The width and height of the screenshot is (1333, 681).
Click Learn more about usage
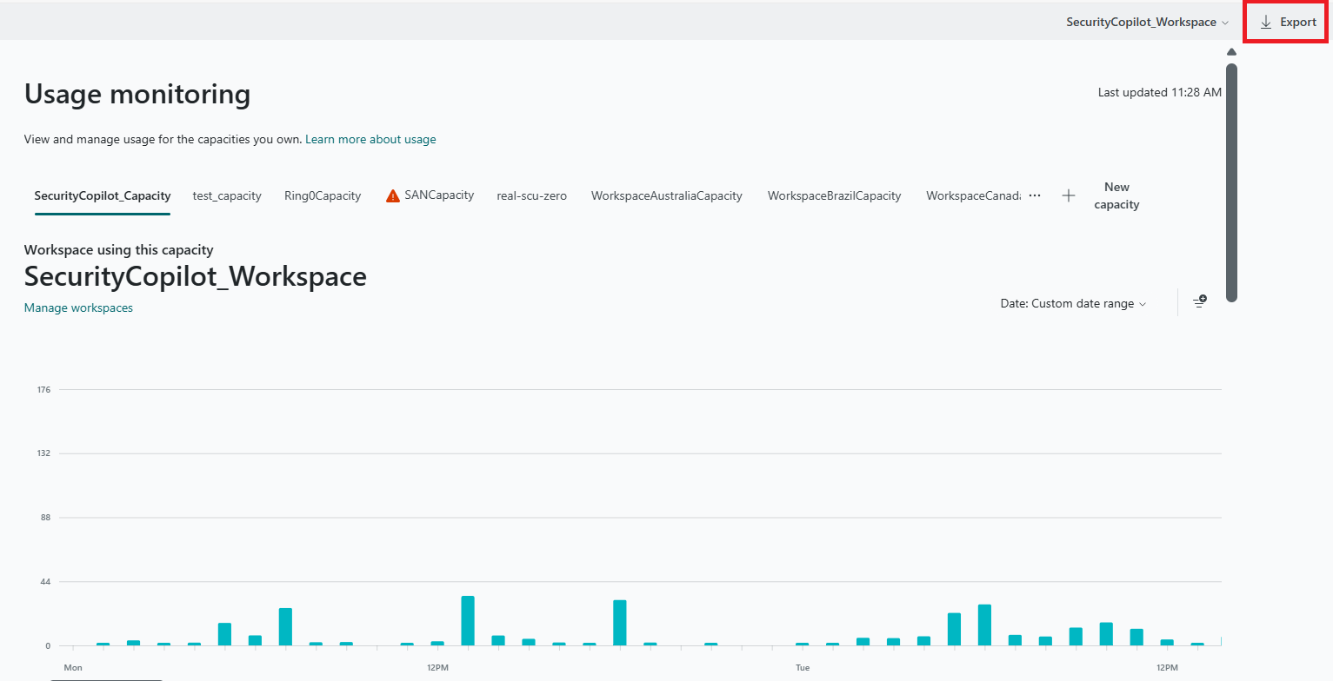pyautogui.click(x=370, y=139)
